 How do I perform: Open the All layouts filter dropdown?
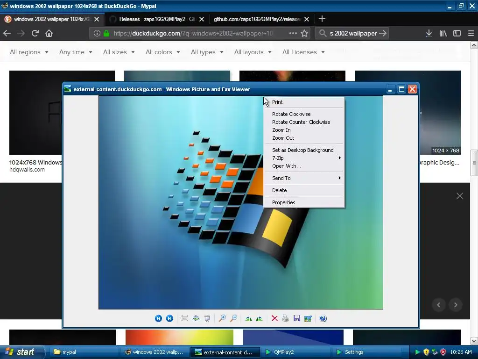tap(253, 52)
